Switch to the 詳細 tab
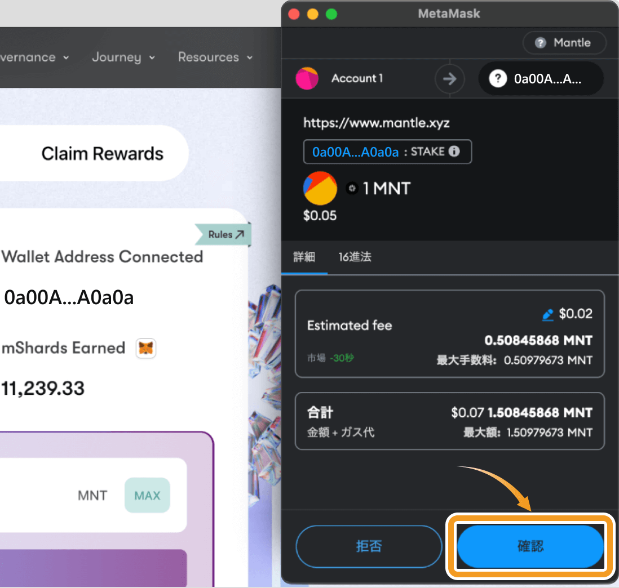619x588 pixels. click(x=304, y=257)
